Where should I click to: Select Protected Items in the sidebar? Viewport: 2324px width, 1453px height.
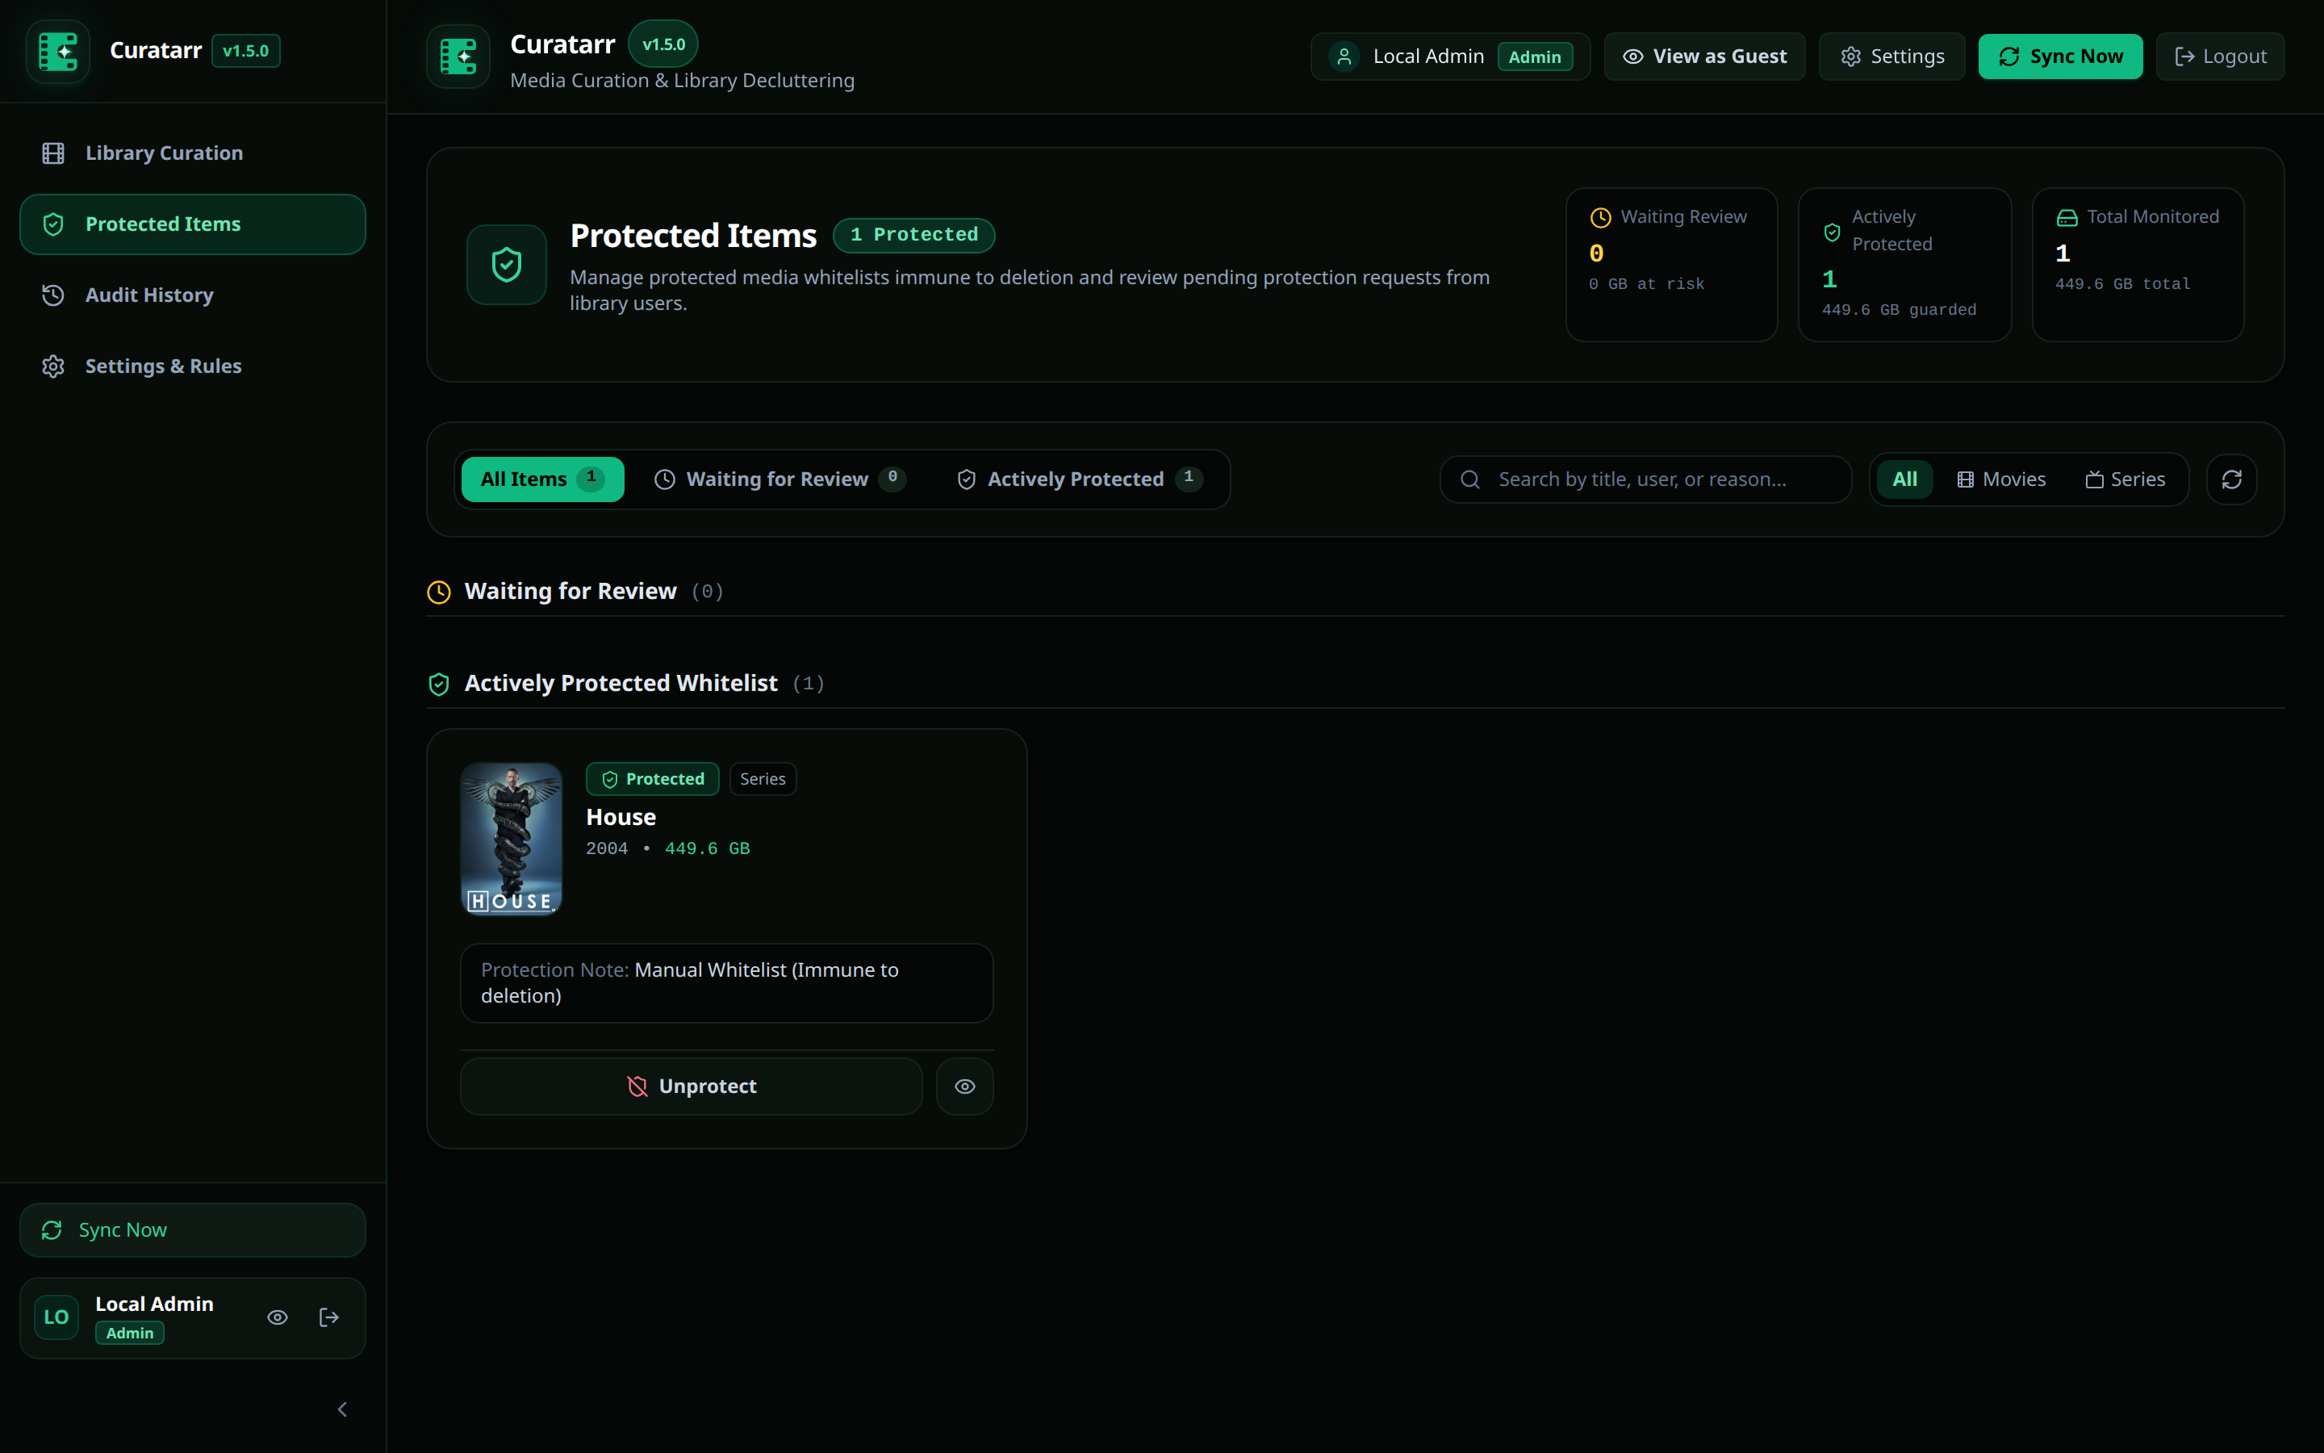[x=192, y=224]
